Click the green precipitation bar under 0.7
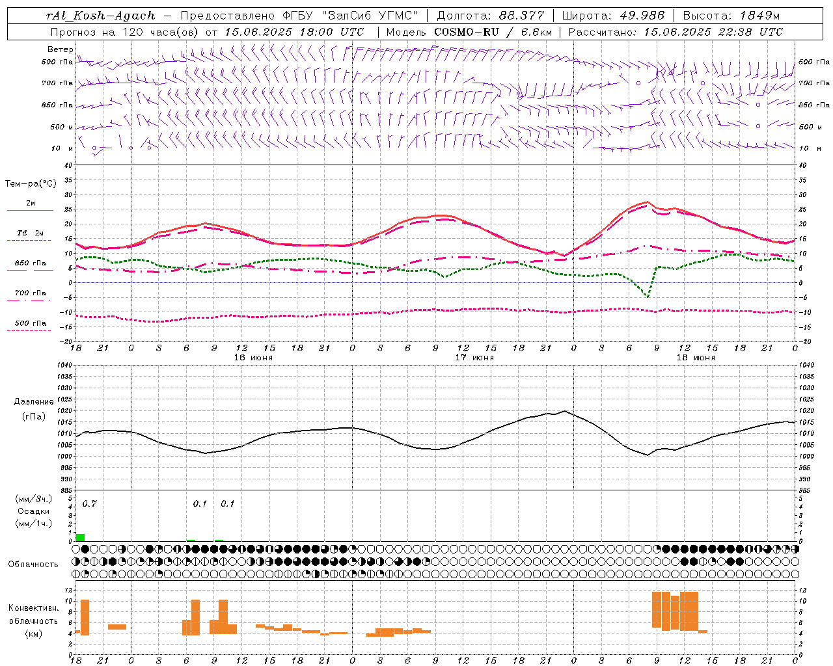 click(x=80, y=537)
